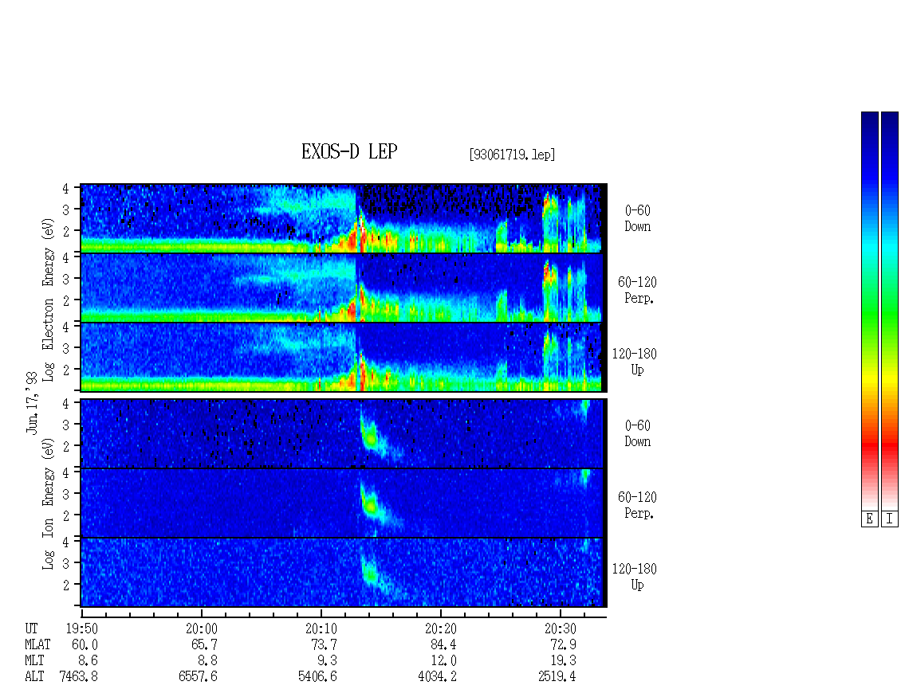
Task: Select the 20:20 time tick label
Action: [441, 628]
